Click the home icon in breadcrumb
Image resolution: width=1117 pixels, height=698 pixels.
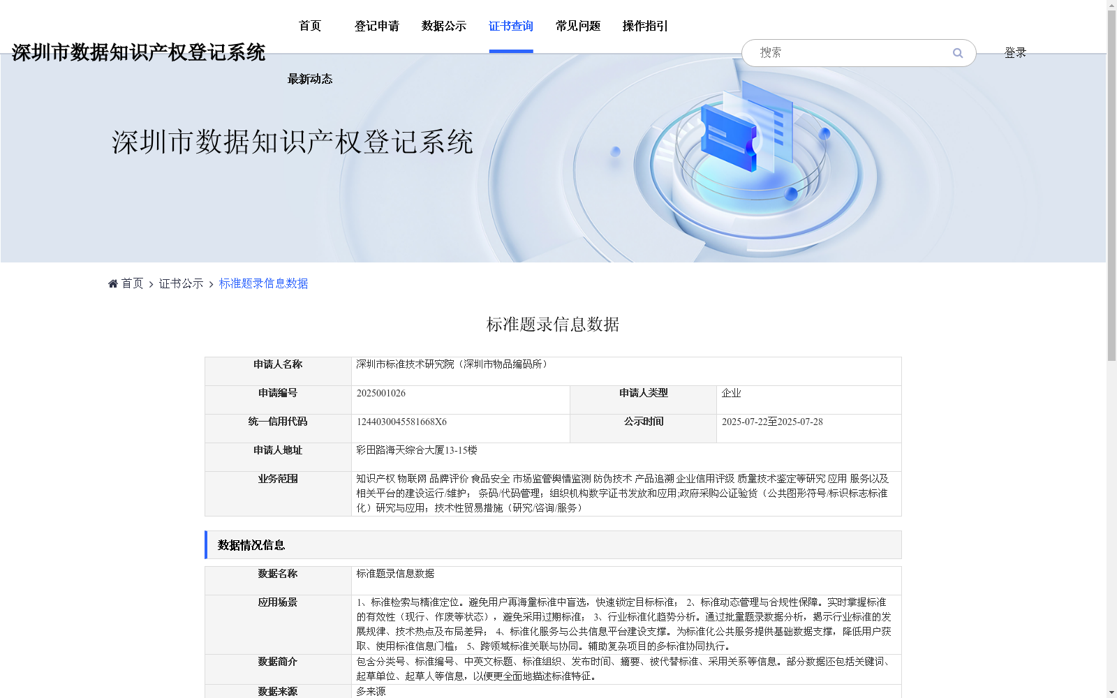[113, 283]
